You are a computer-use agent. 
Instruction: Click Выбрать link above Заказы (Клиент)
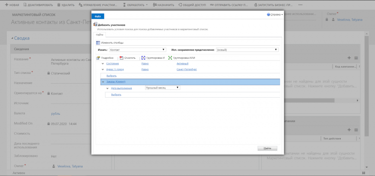111,76
